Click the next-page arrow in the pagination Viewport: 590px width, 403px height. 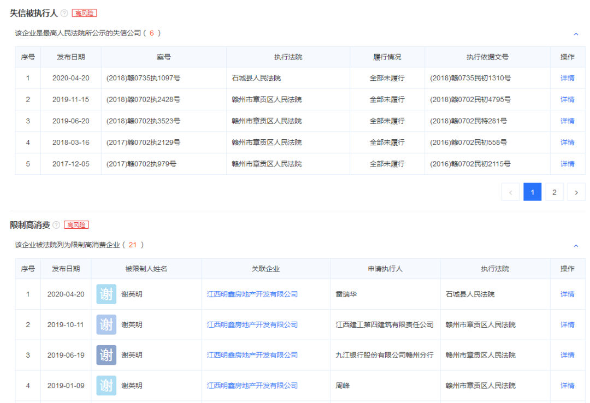tap(576, 192)
